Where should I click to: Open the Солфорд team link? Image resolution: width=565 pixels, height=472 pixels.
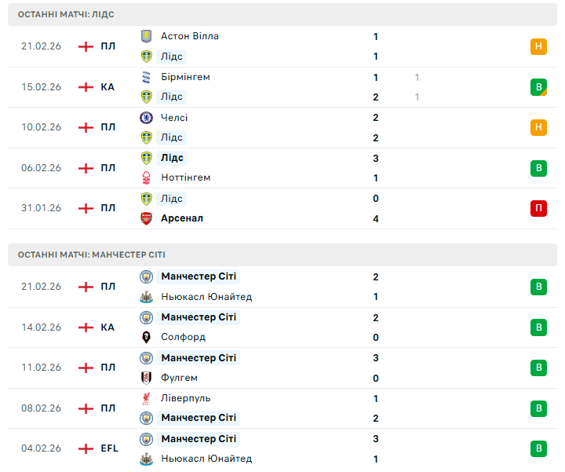coord(183,337)
